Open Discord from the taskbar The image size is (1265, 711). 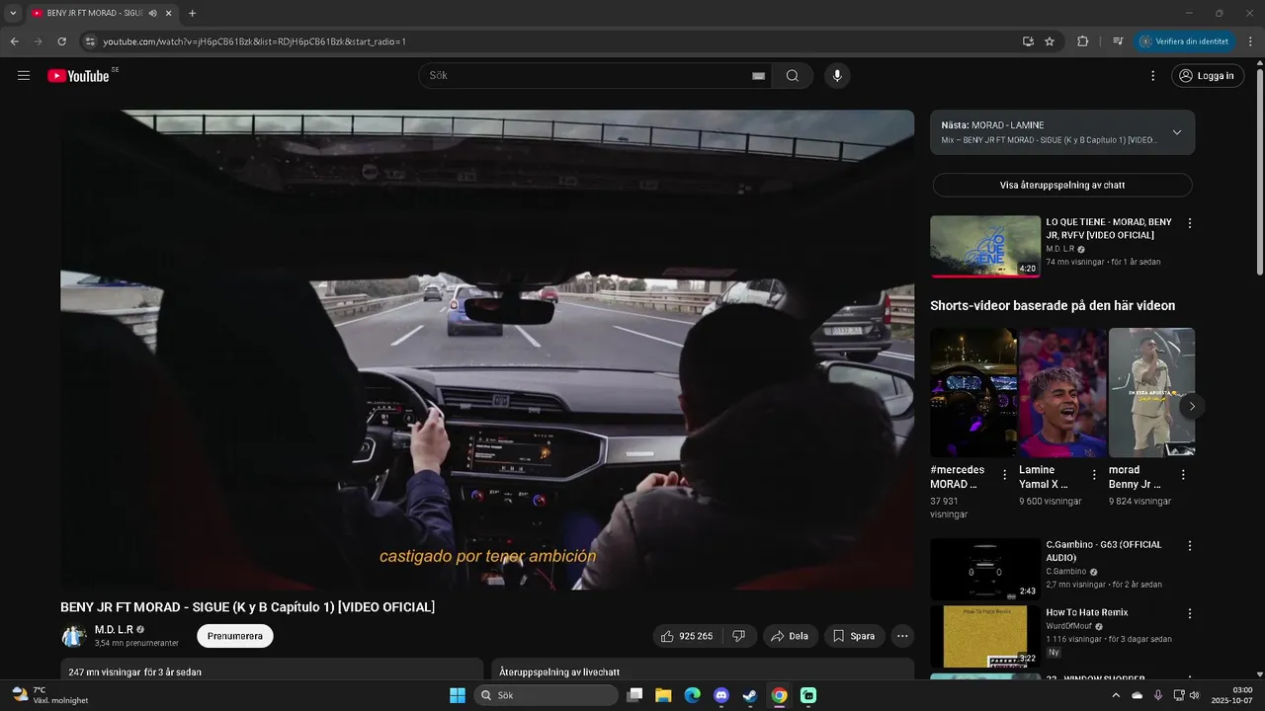721,695
